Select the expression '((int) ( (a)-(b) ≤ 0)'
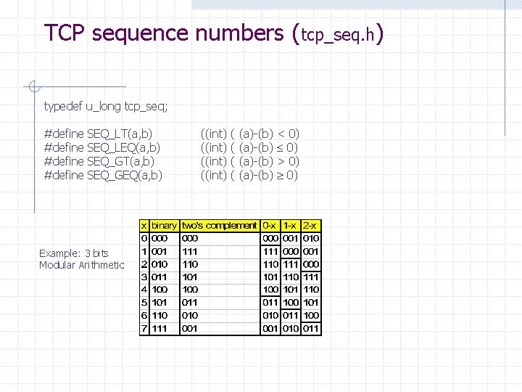 [x=249, y=147]
